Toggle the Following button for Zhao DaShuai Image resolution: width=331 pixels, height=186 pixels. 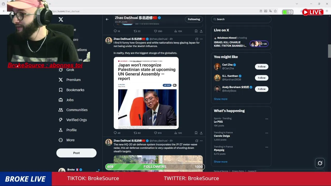pos(194,19)
